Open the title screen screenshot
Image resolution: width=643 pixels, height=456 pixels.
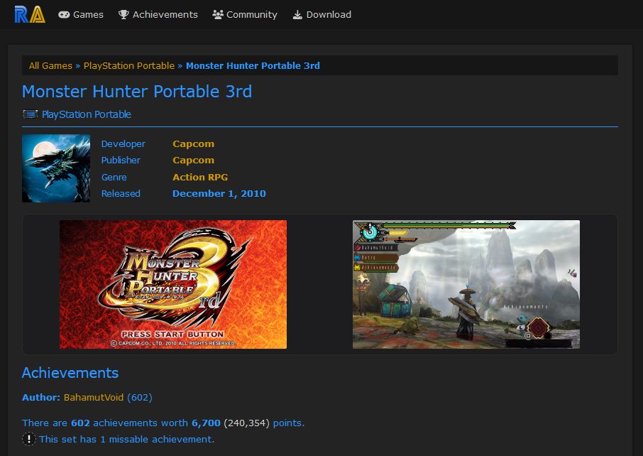173,284
